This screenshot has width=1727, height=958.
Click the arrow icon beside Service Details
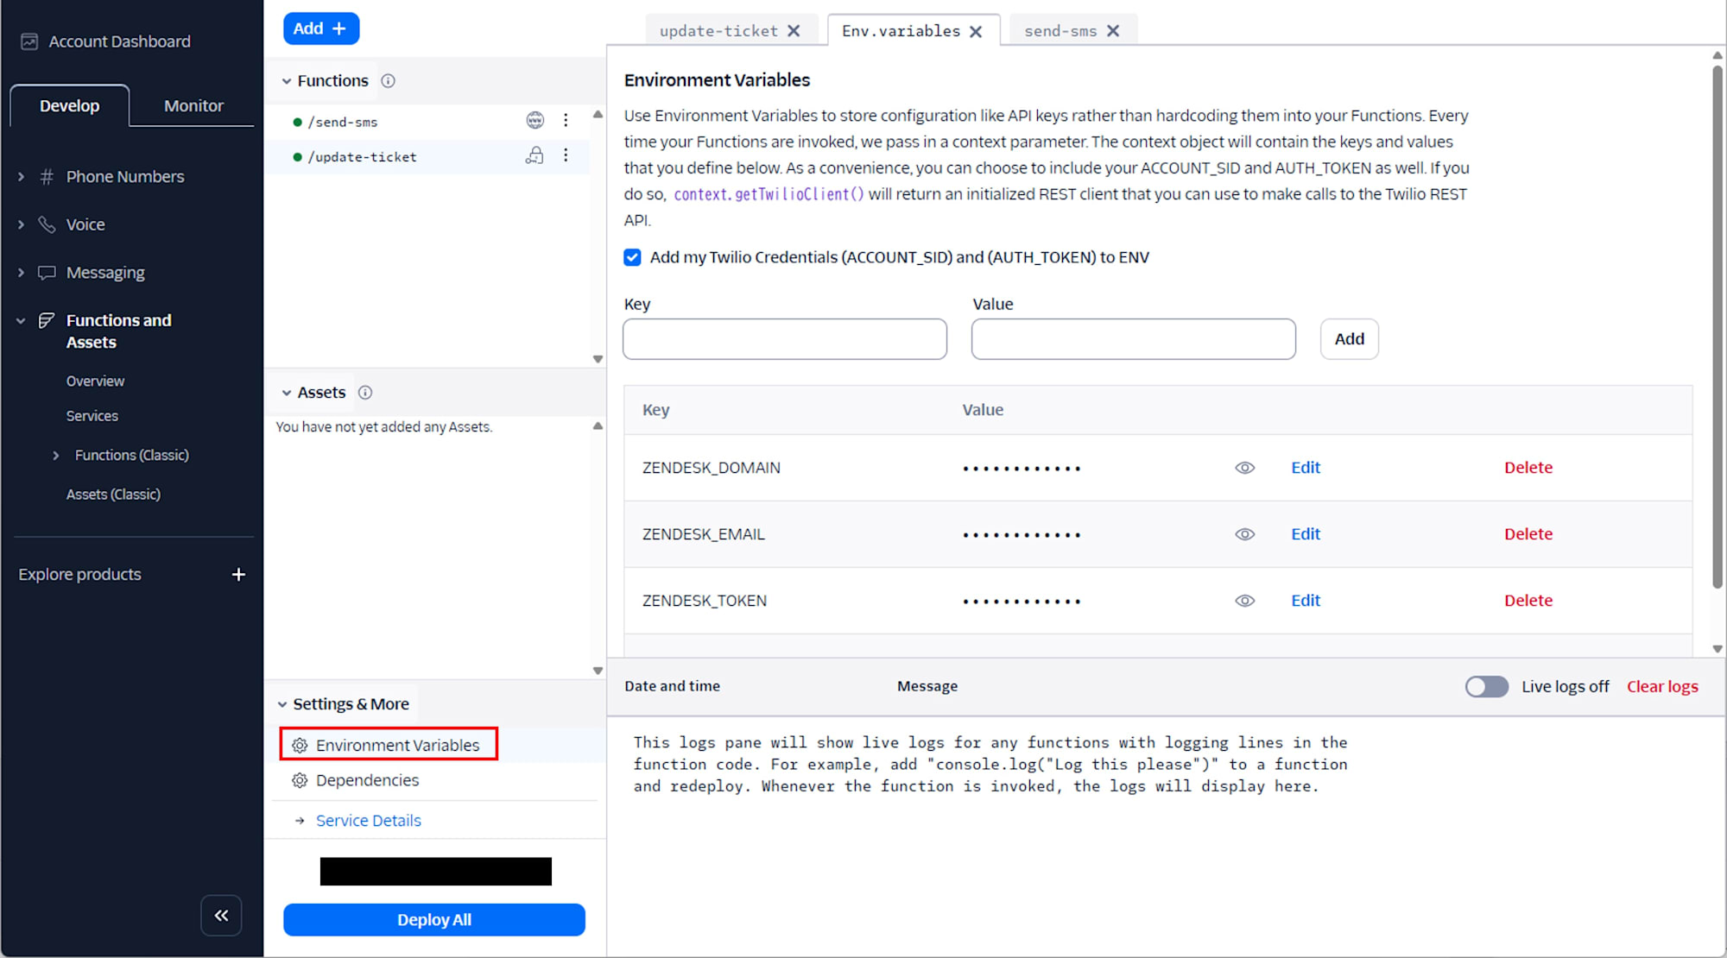300,821
